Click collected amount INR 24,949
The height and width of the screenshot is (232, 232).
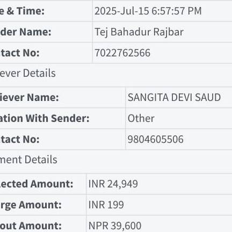pyautogui.click(x=113, y=184)
